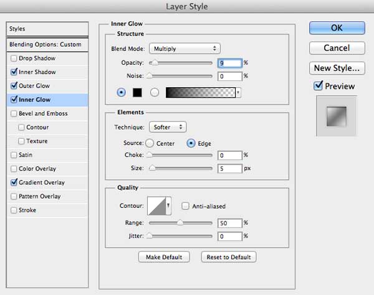Open the Contour picker arrow
Viewport: 374px width, 295px height.
click(168, 206)
